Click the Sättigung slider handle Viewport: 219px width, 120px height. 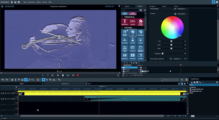(x=163, y=53)
